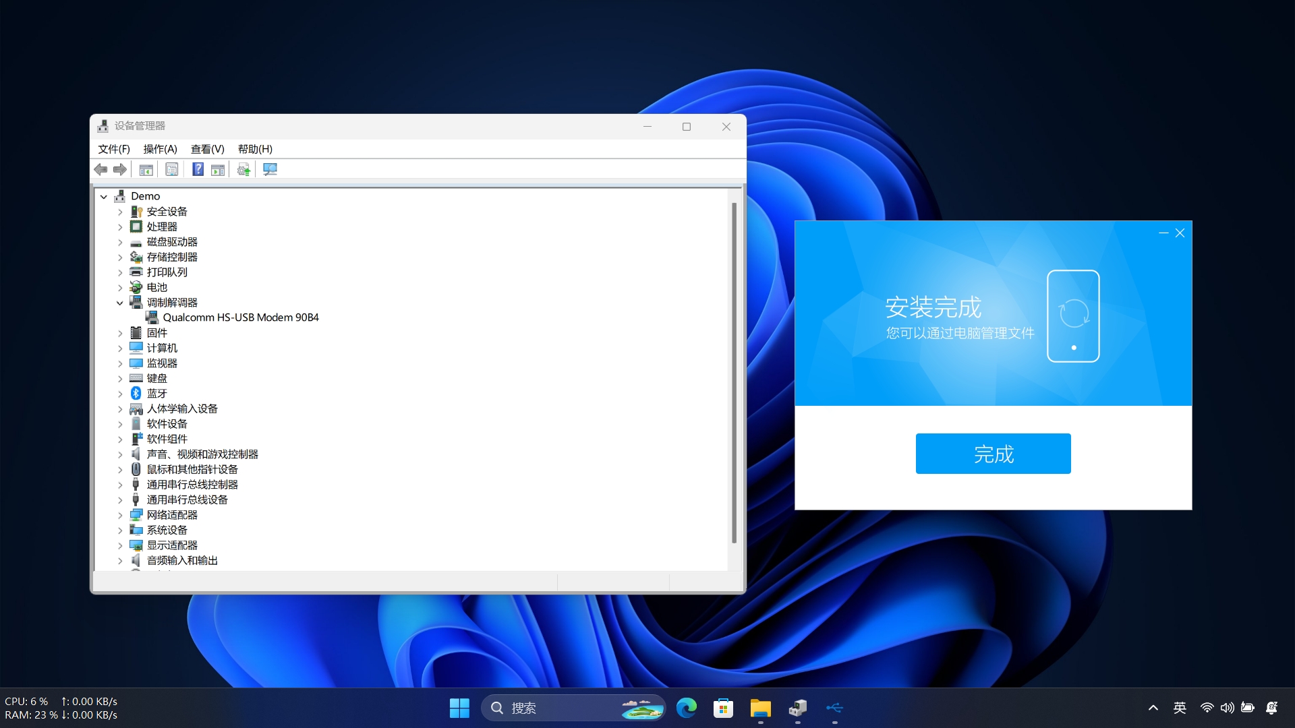Click the blue Help toolbar icon
This screenshot has height=728, width=1295.
[198, 170]
